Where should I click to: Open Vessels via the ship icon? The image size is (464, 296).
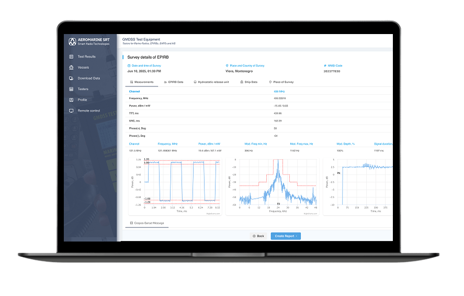coord(71,67)
